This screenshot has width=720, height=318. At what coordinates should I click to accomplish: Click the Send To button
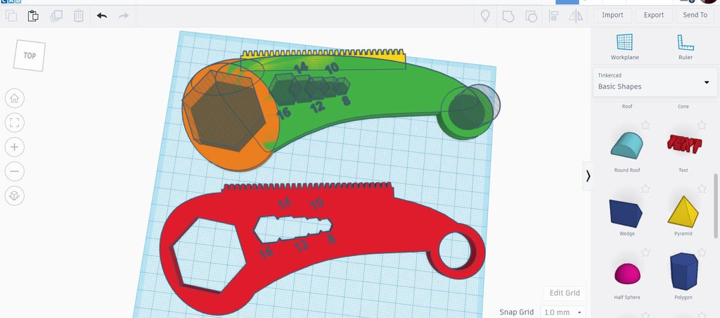click(695, 15)
